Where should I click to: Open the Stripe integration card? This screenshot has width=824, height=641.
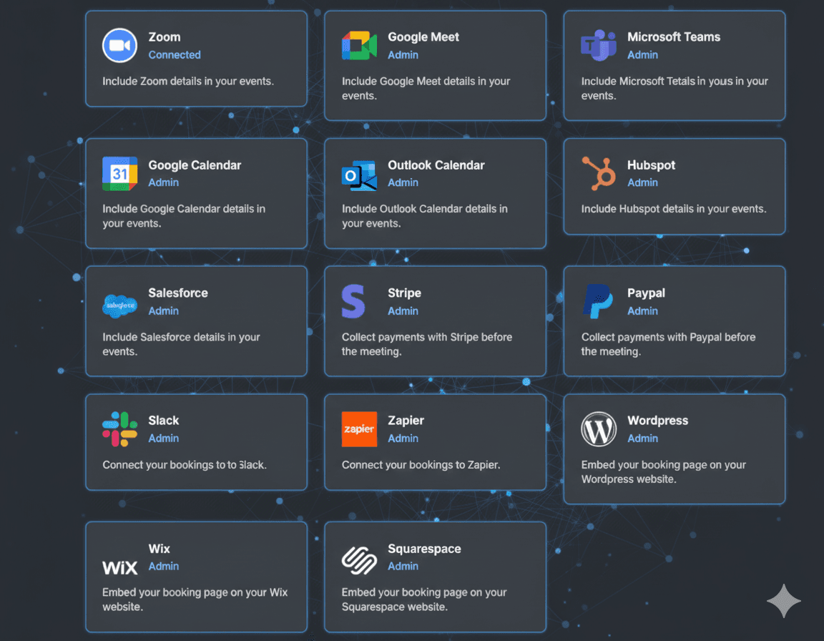435,320
